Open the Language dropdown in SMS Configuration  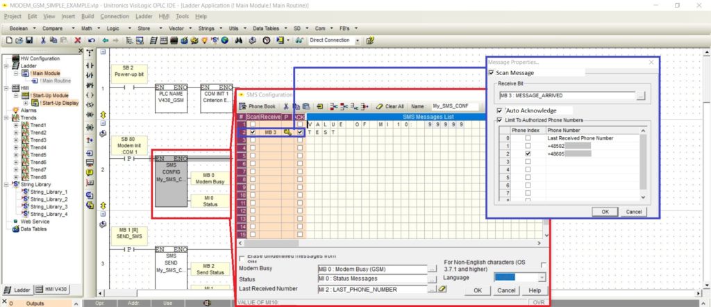[542, 277]
